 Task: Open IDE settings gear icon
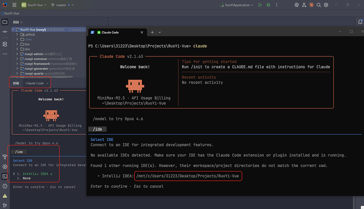(x=326, y=5)
